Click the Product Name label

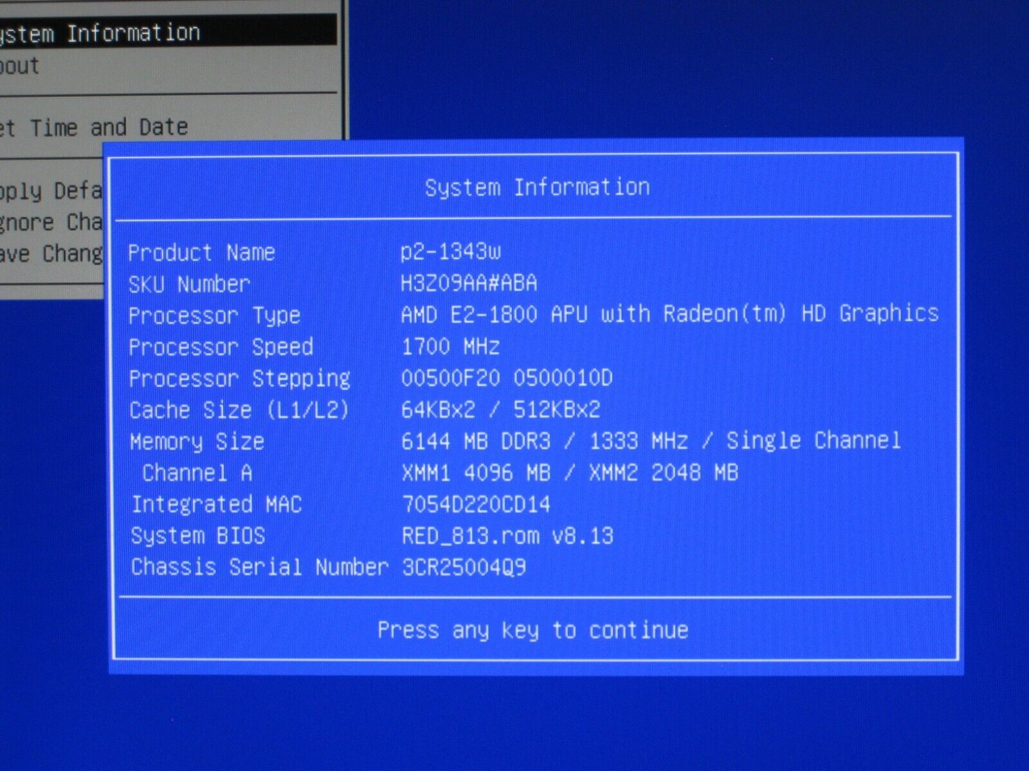pyautogui.click(x=201, y=253)
